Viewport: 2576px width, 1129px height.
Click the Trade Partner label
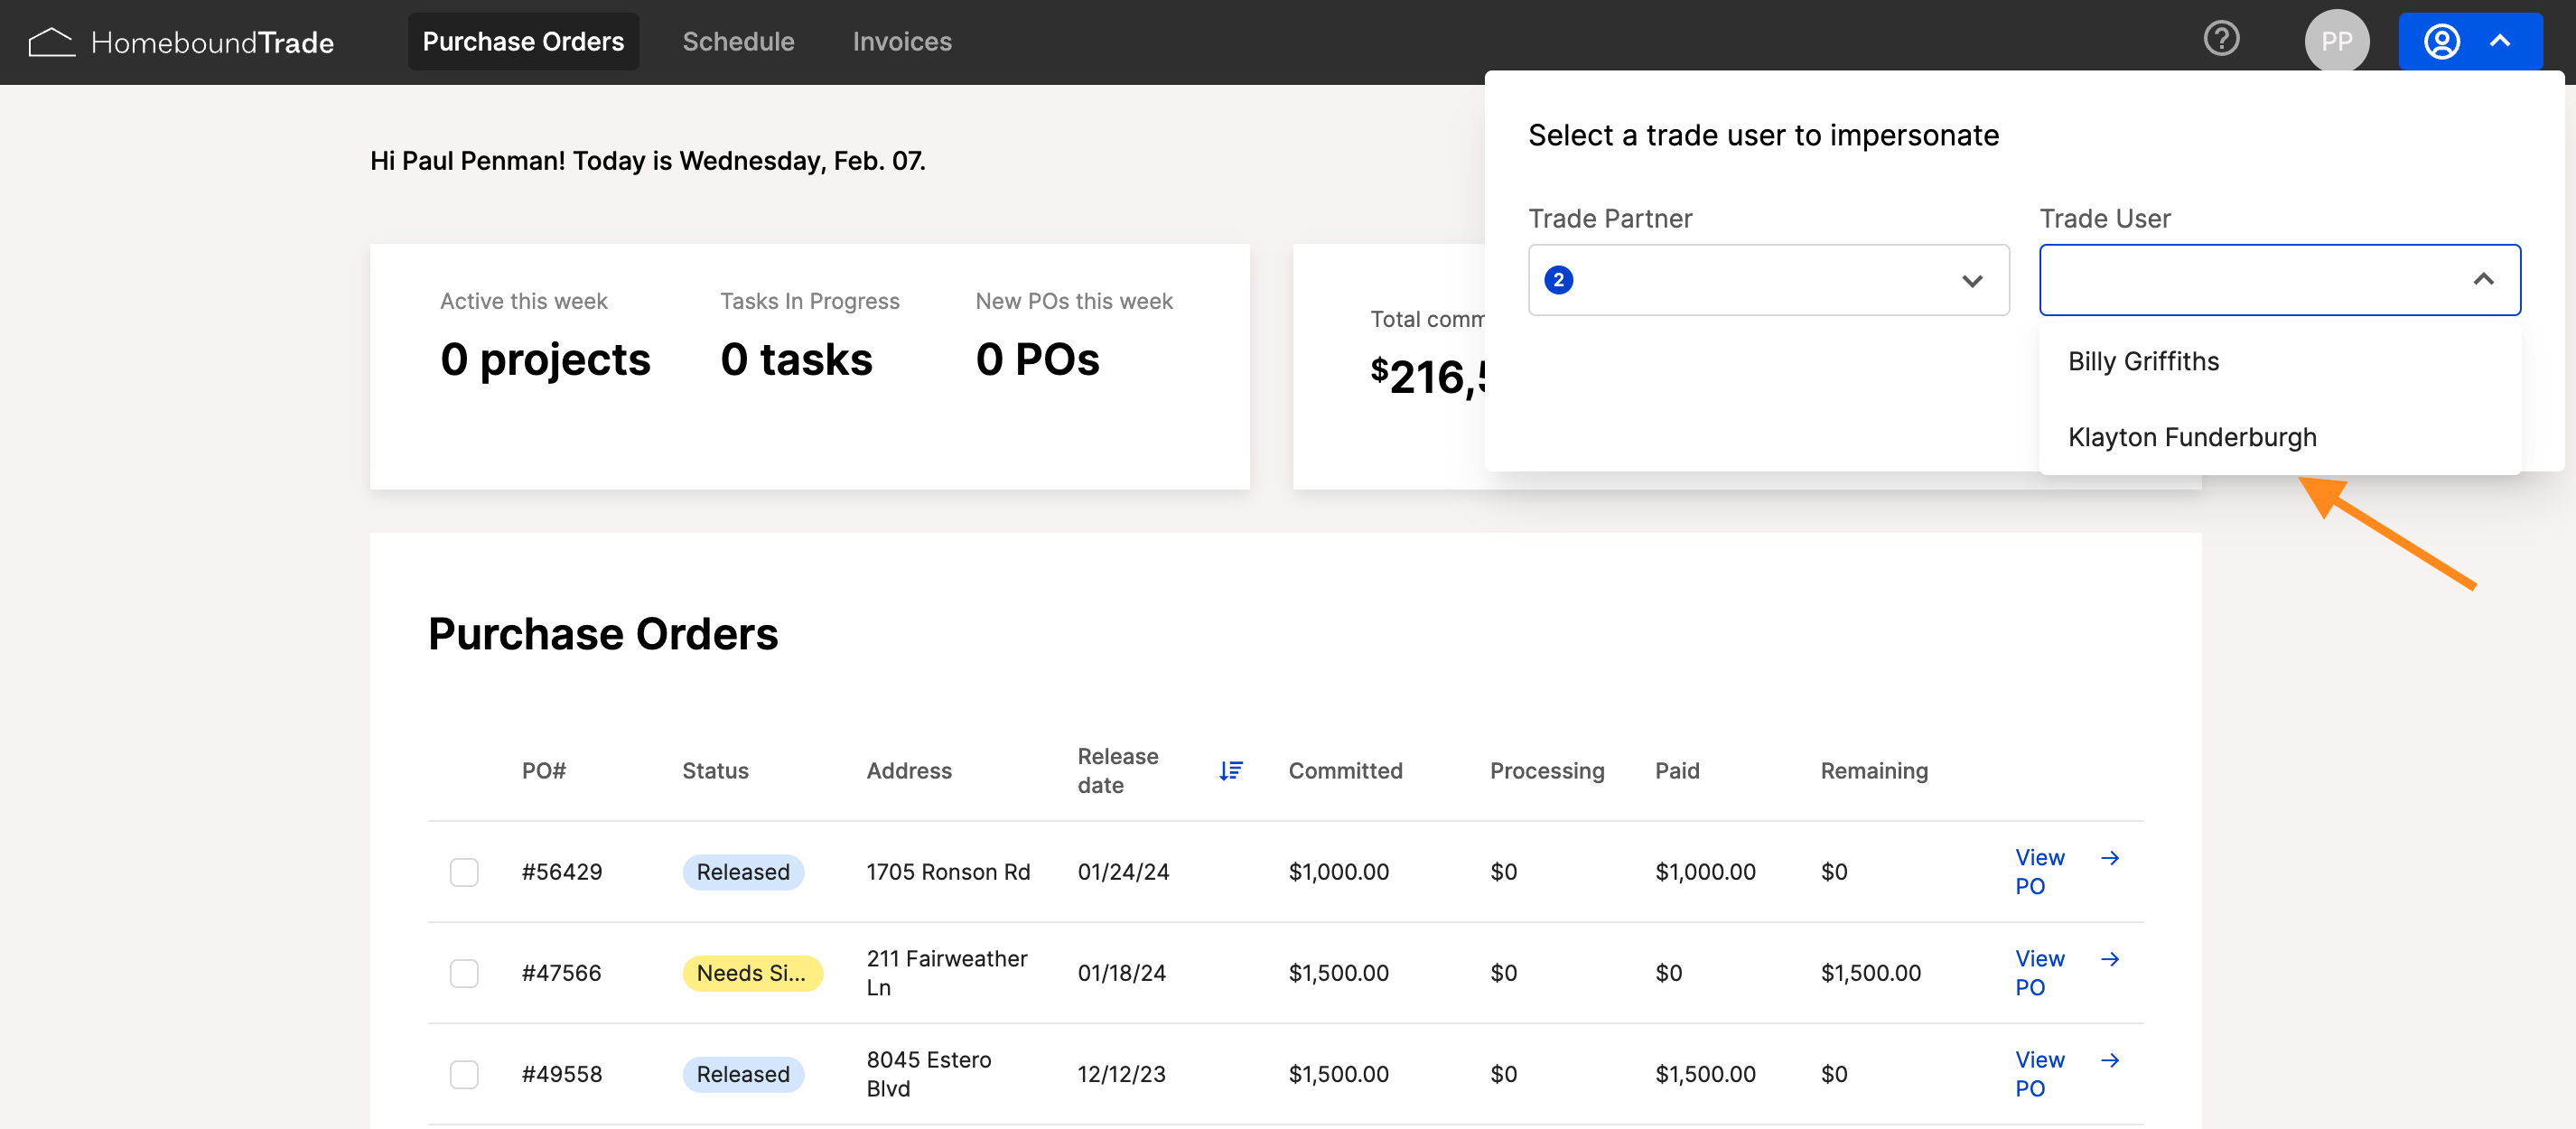tap(1610, 218)
